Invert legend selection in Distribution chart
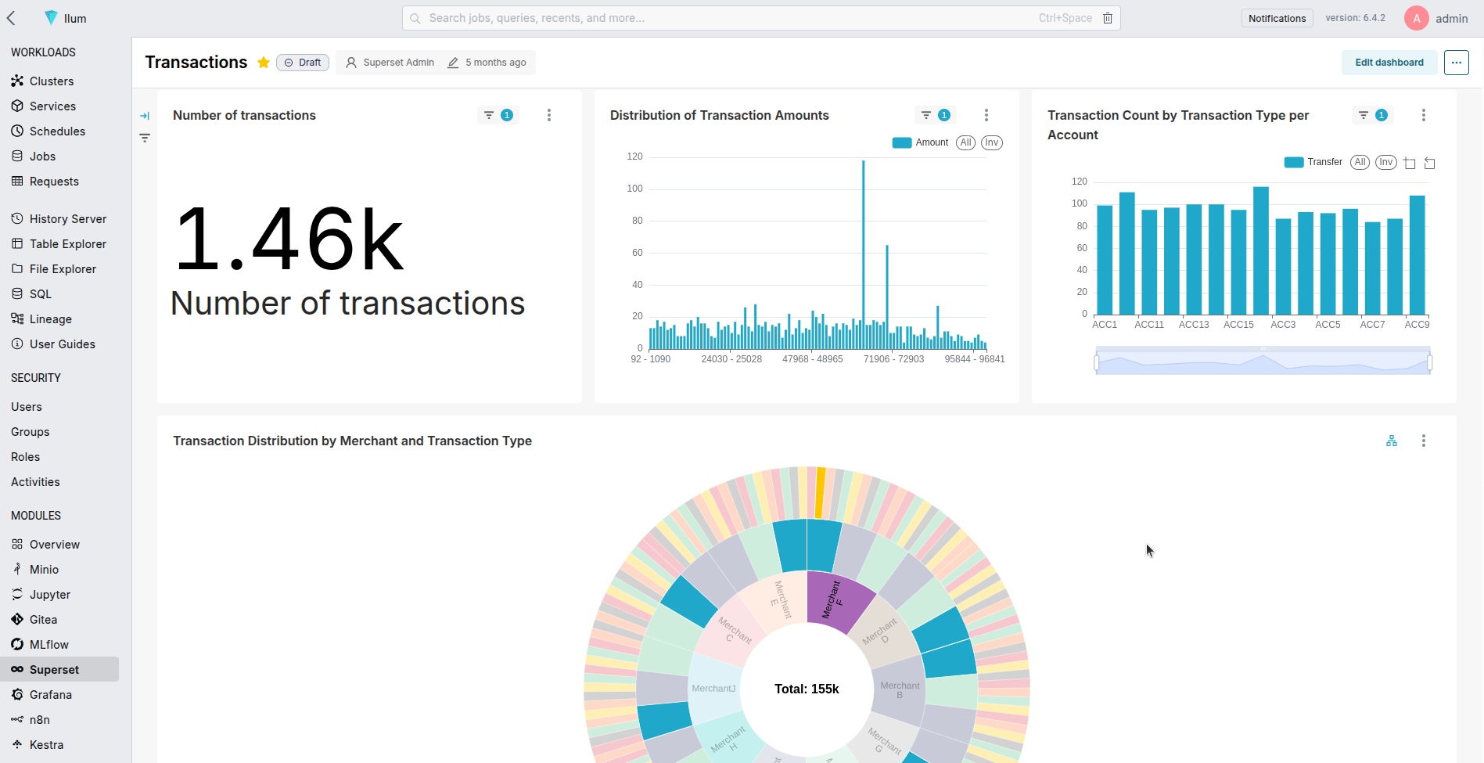Image resolution: width=1484 pixels, height=763 pixels. point(992,142)
